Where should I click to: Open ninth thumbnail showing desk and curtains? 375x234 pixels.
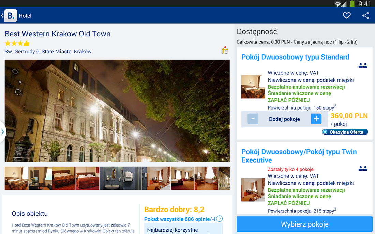[206, 178]
